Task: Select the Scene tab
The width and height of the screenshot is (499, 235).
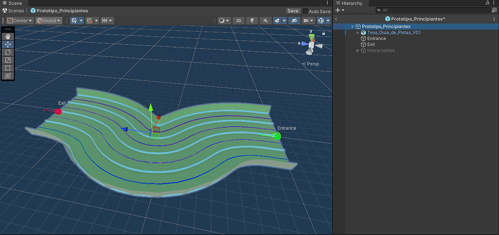Action: [x=13, y=3]
